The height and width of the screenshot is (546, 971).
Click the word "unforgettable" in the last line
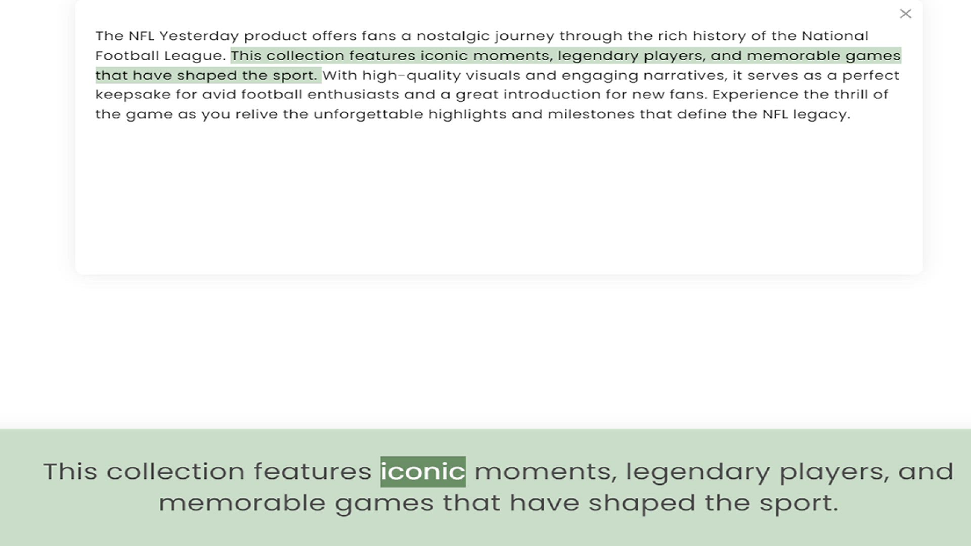coord(368,114)
